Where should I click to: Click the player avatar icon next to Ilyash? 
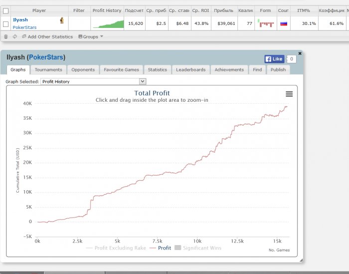coord(62,20)
